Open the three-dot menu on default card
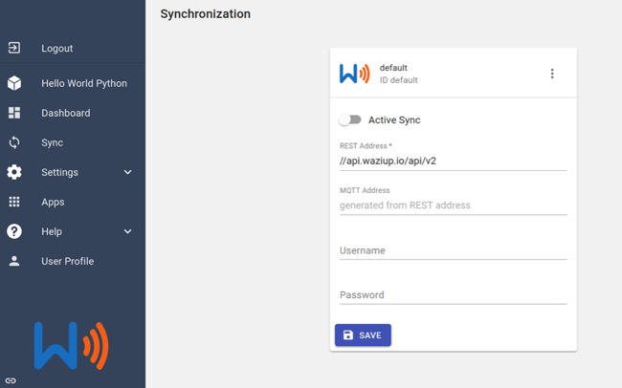This screenshot has width=622, height=388. point(552,74)
